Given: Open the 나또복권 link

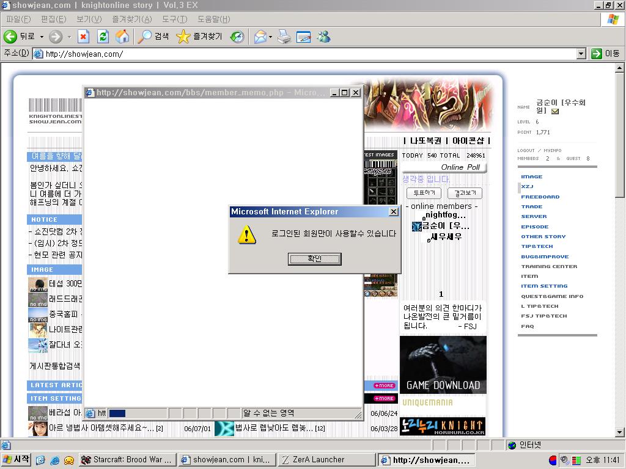Looking at the screenshot, I should (x=425, y=141).
